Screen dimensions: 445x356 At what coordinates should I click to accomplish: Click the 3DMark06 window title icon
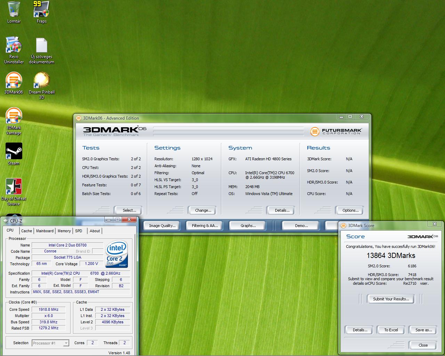pos(79,118)
